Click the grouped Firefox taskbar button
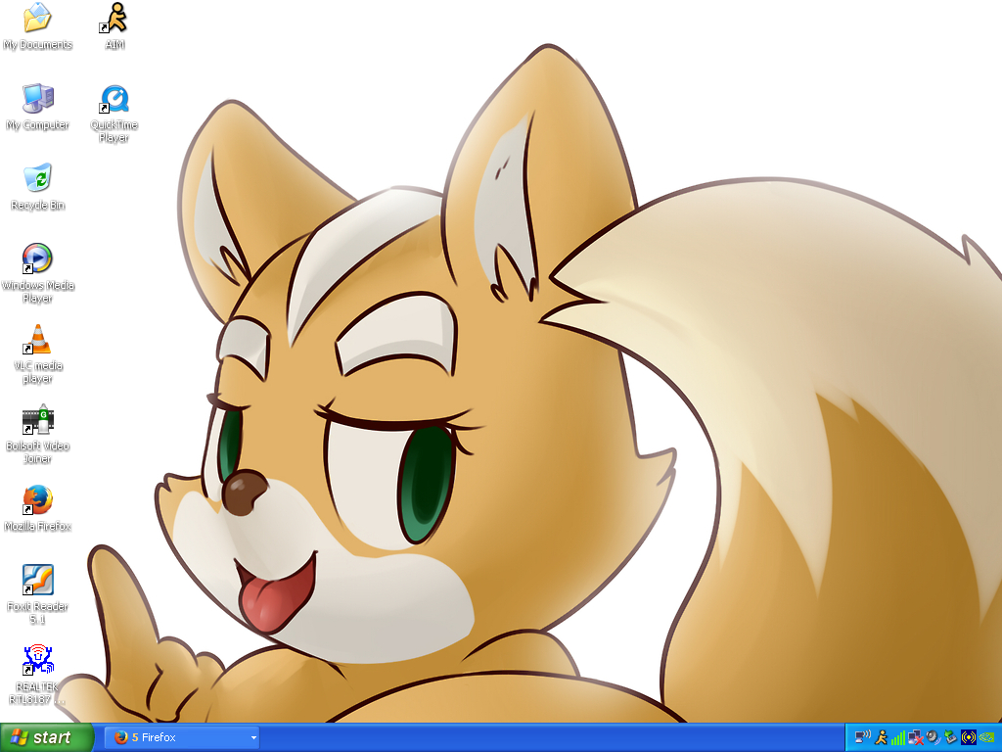This screenshot has height=752, width=1002. click(176, 737)
